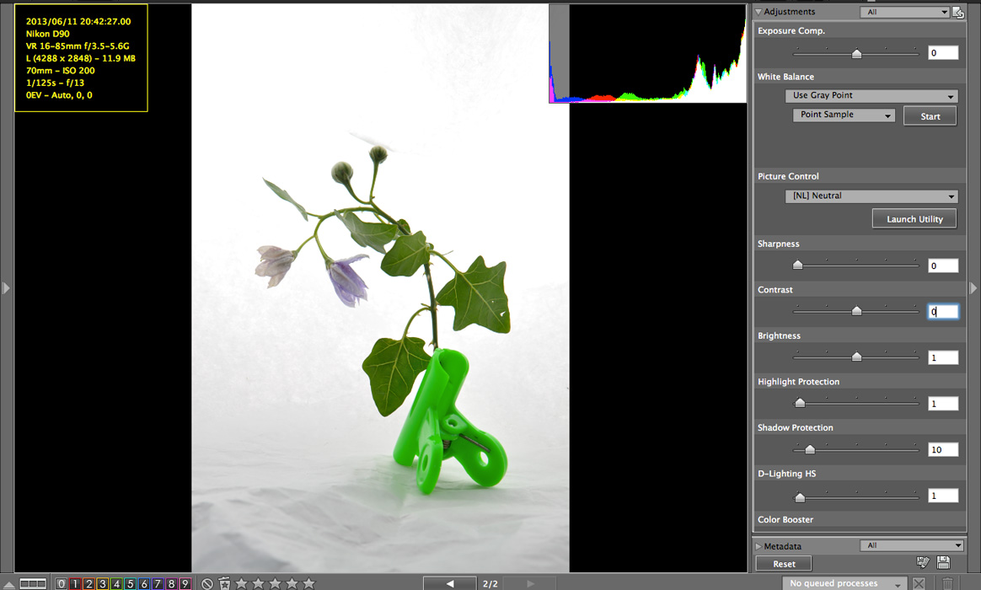Apply green label 4 to the image

click(115, 583)
